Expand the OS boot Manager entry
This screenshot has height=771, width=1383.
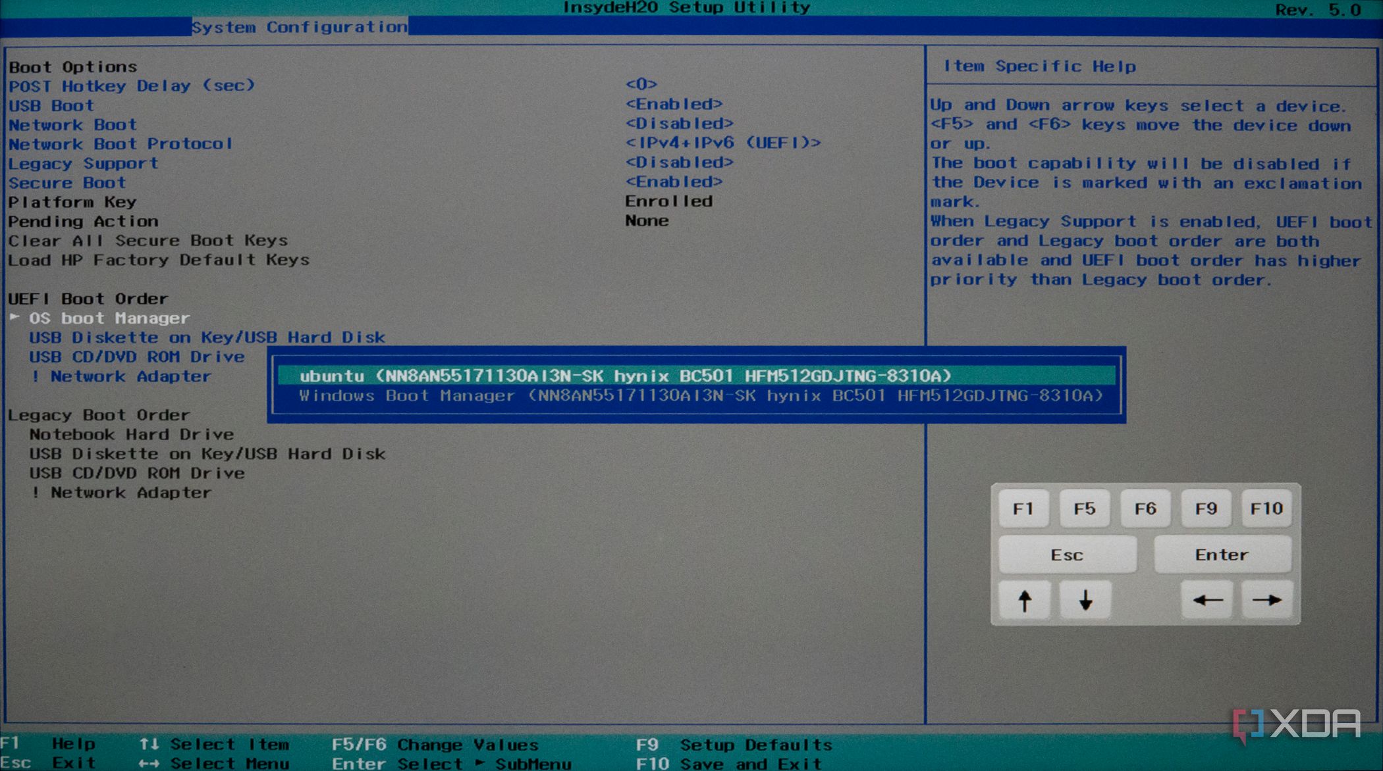109,318
